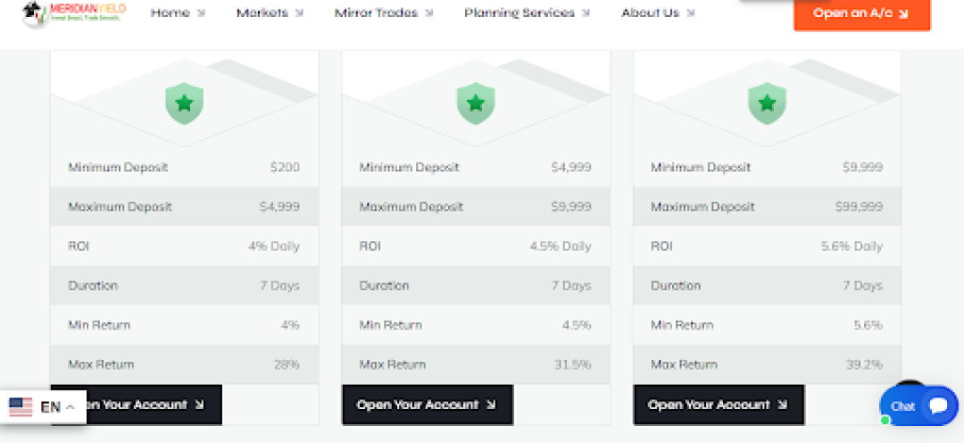The width and height of the screenshot is (964, 443).
Task: Click the 5.6% Daily ROI row
Action: click(767, 247)
